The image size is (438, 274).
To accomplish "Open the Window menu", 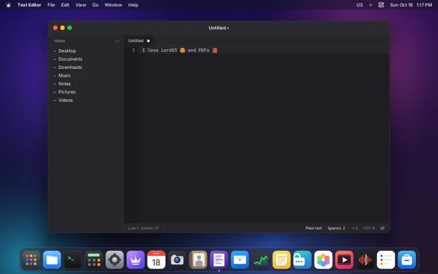I will pyautogui.click(x=113, y=5).
